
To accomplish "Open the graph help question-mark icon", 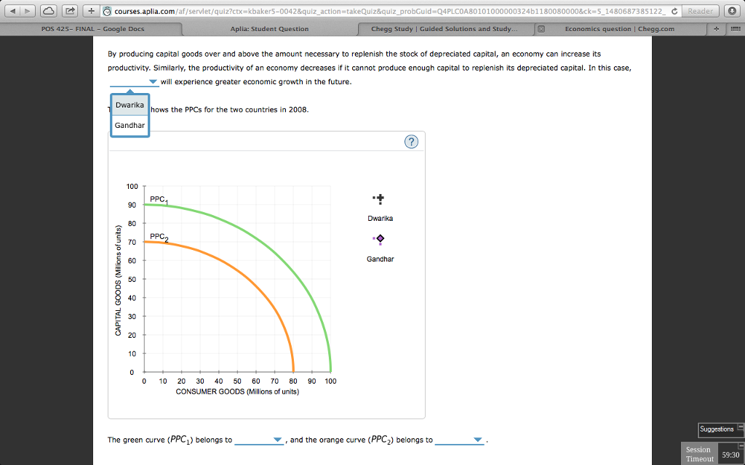I will click(x=411, y=142).
